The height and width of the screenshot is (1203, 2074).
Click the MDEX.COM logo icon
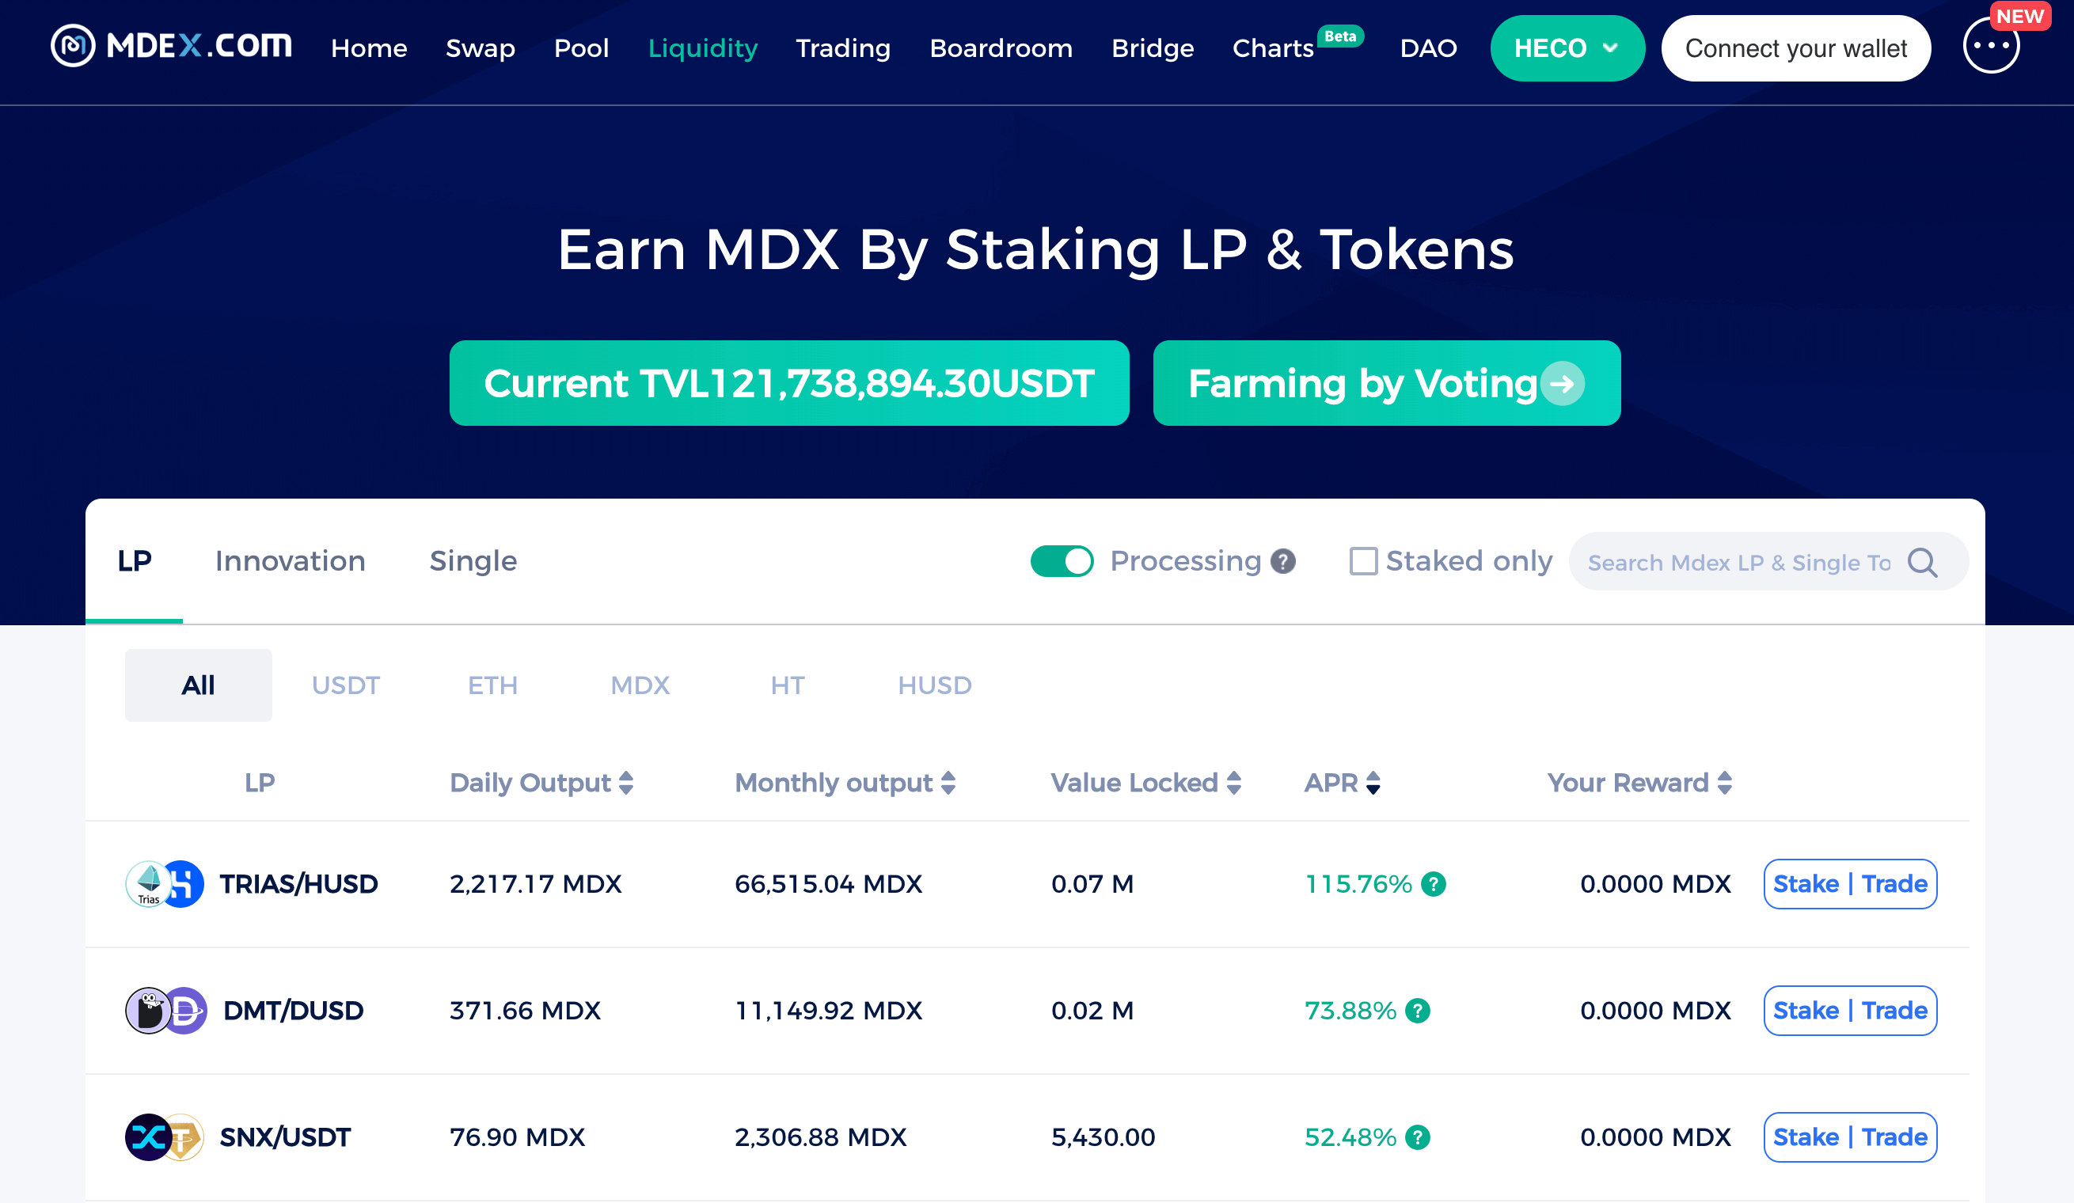(72, 46)
